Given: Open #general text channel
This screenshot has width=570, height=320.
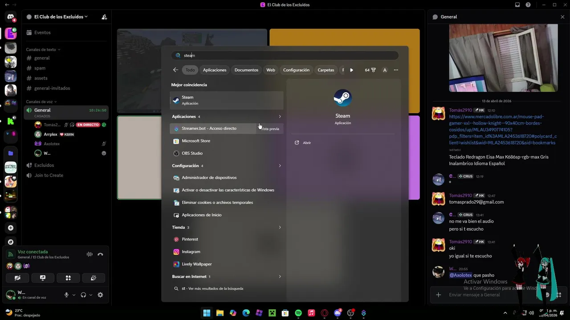Looking at the screenshot, I should (x=67, y=58).
